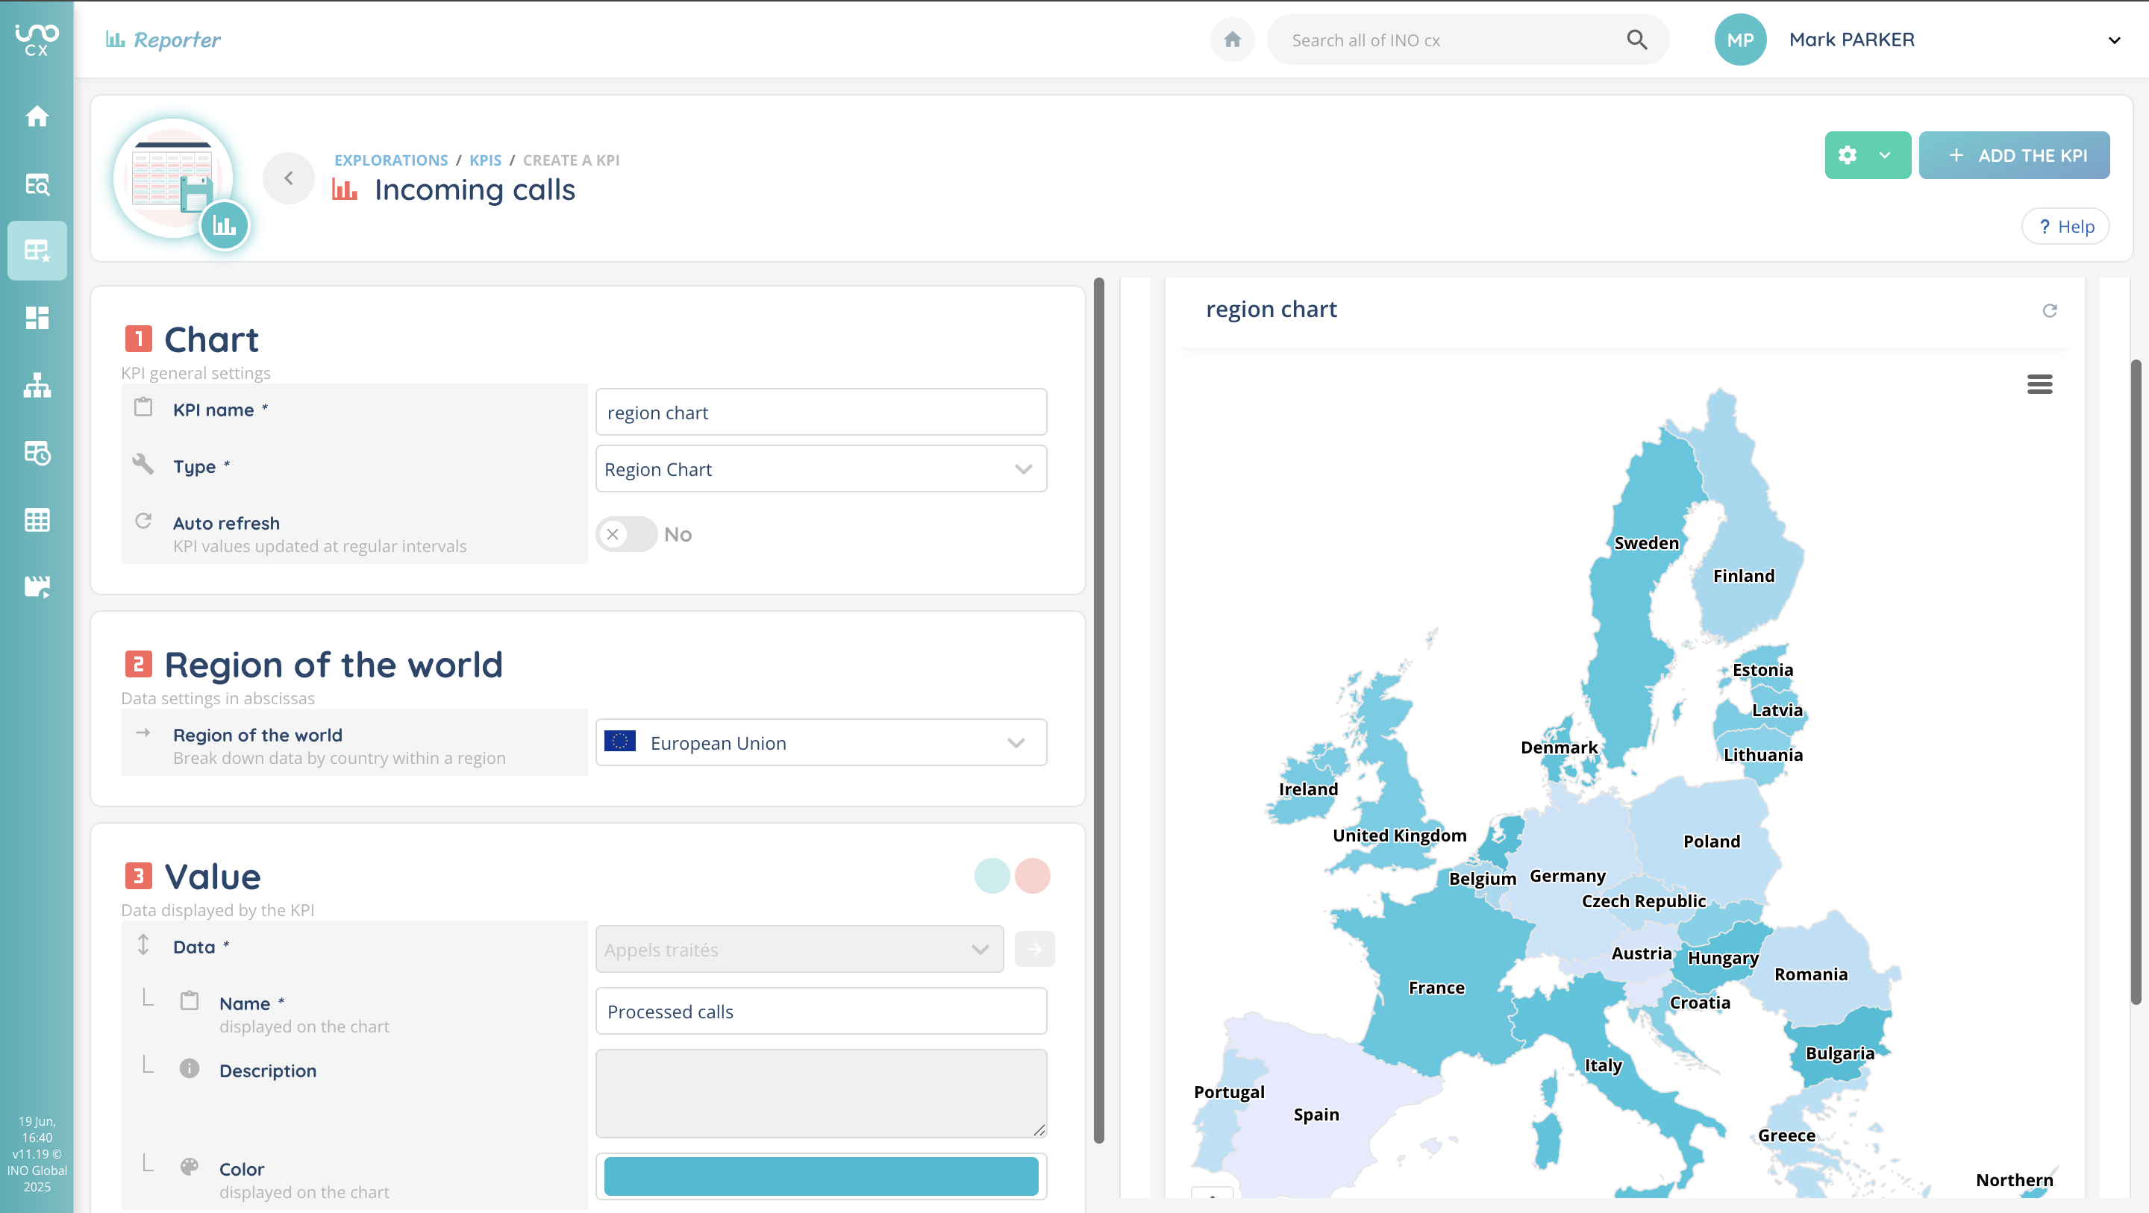Open the scheduled reports sidebar icon

coord(37,453)
